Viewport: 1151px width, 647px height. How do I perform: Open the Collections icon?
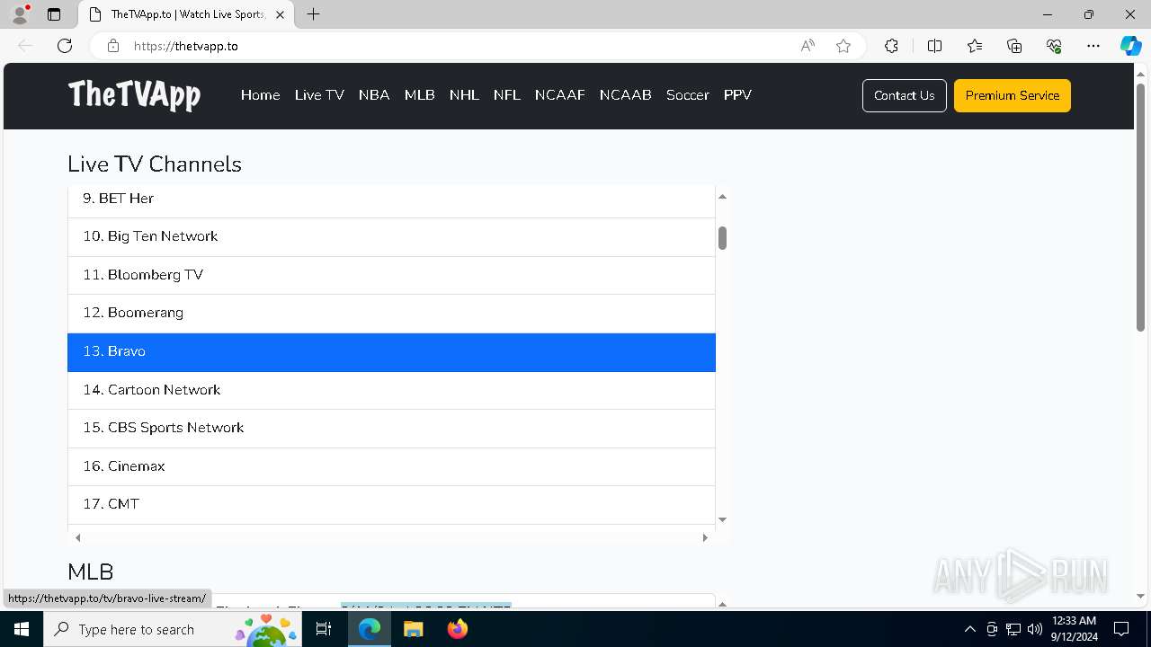1014,46
